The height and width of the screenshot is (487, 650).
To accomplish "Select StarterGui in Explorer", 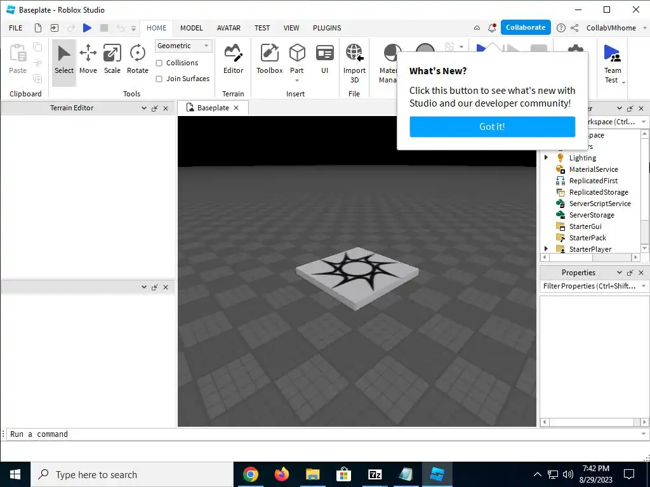I will [x=585, y=226].
